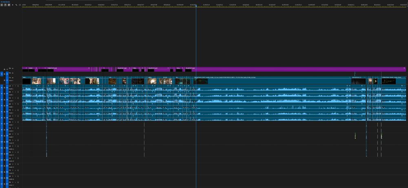Lock the Audio 10 track
The width and height of the screenshot is (408, 188).
4,142
